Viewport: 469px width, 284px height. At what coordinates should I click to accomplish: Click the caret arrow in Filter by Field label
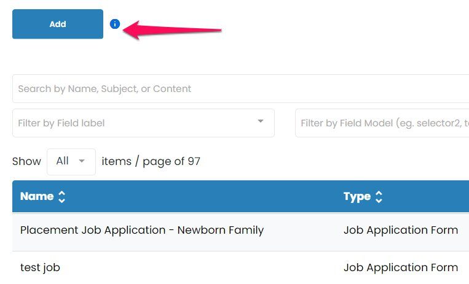[x=261, y=121]
